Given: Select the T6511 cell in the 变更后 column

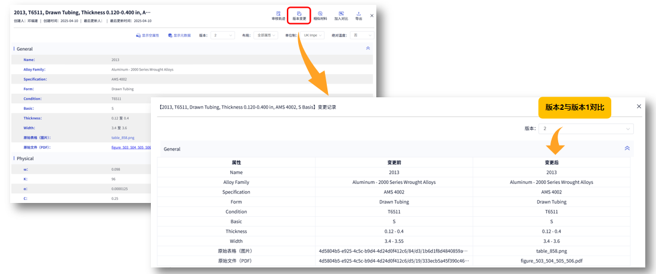Looking at the screenshot, I should coord(552,211).
